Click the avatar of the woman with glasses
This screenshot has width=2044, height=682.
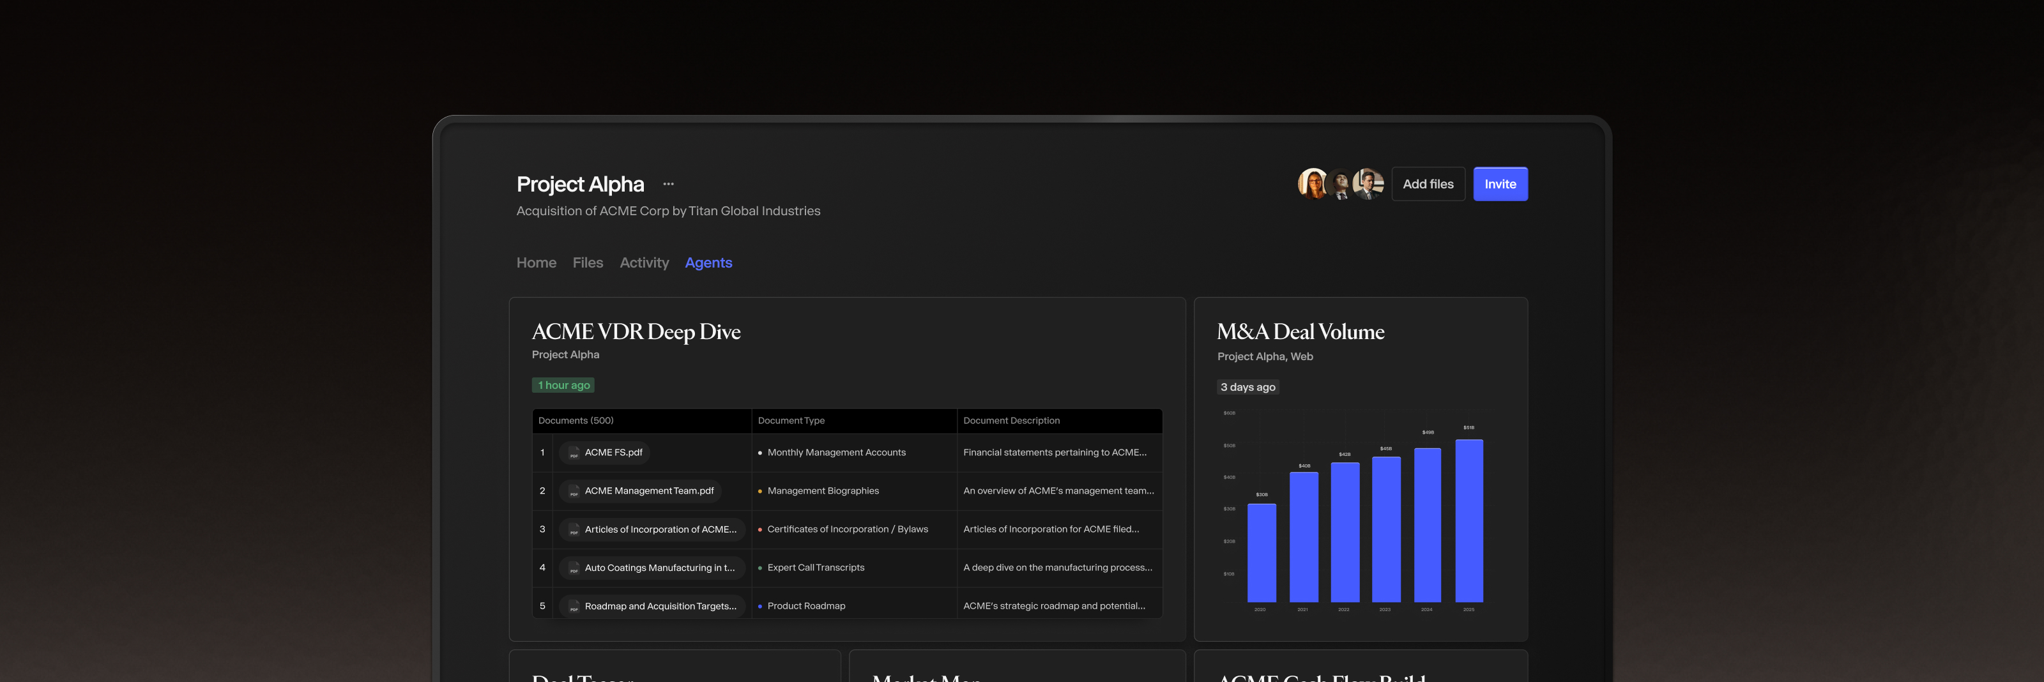(x=1313, y=184)
